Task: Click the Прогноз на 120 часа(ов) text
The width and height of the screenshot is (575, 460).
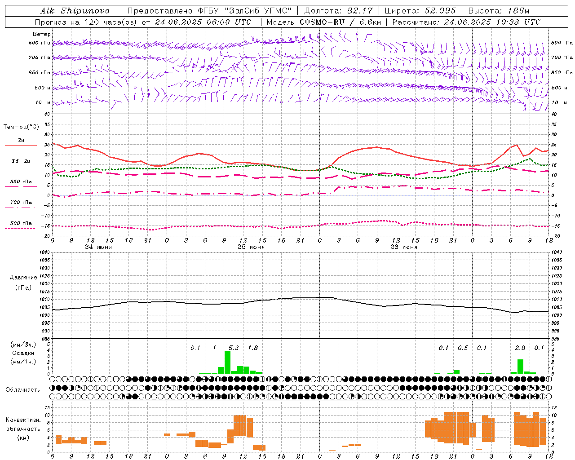Action: [x=86, y=22]
